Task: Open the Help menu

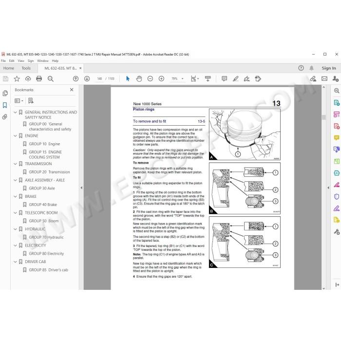Action: (55, 61)
